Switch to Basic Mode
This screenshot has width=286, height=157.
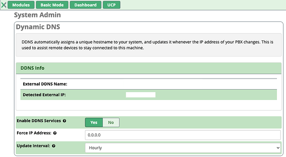coord(52,5)
